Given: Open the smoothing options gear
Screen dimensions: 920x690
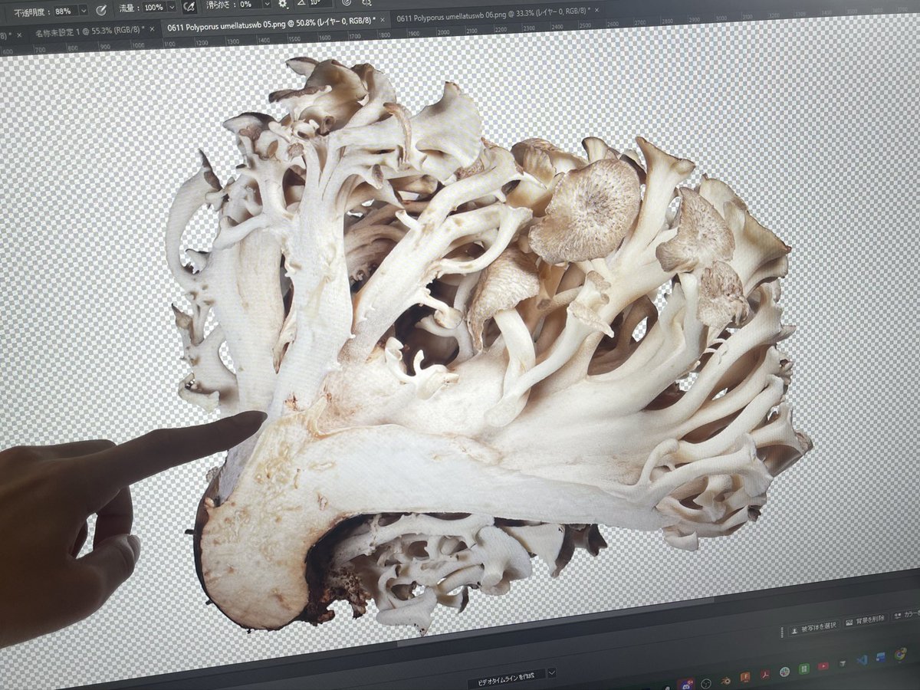Looking at the screenshot, I should [x=283, y=4].
